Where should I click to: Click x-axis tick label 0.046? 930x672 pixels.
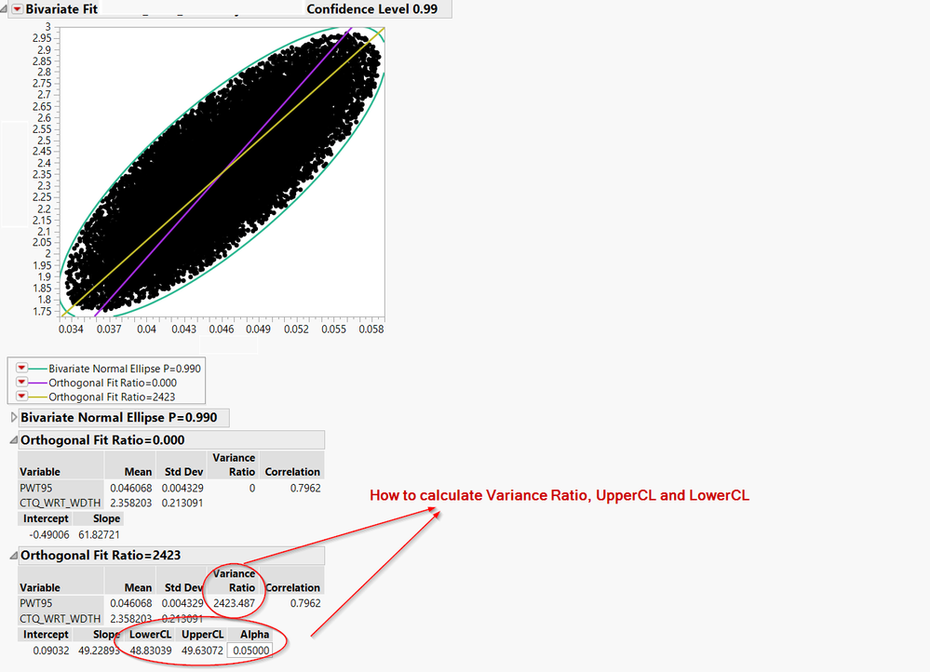tap(222, 329)
